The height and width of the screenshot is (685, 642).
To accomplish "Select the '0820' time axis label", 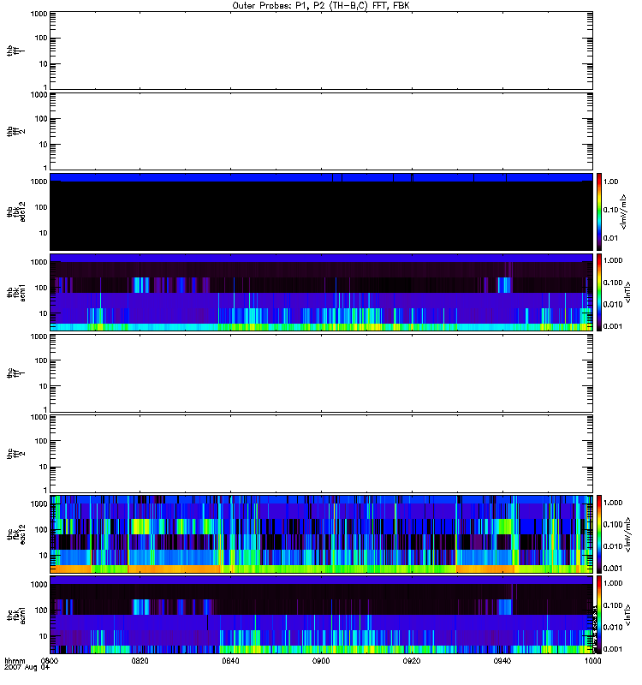I will [140, 660].
